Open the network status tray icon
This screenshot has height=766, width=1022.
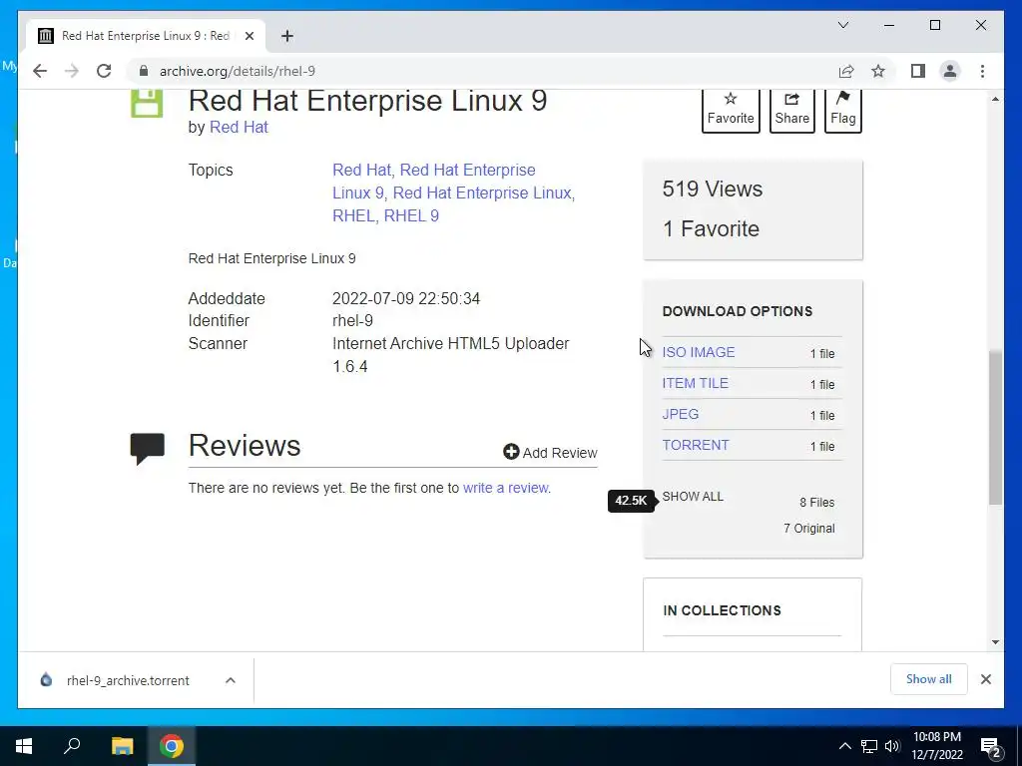pos(869,746)
